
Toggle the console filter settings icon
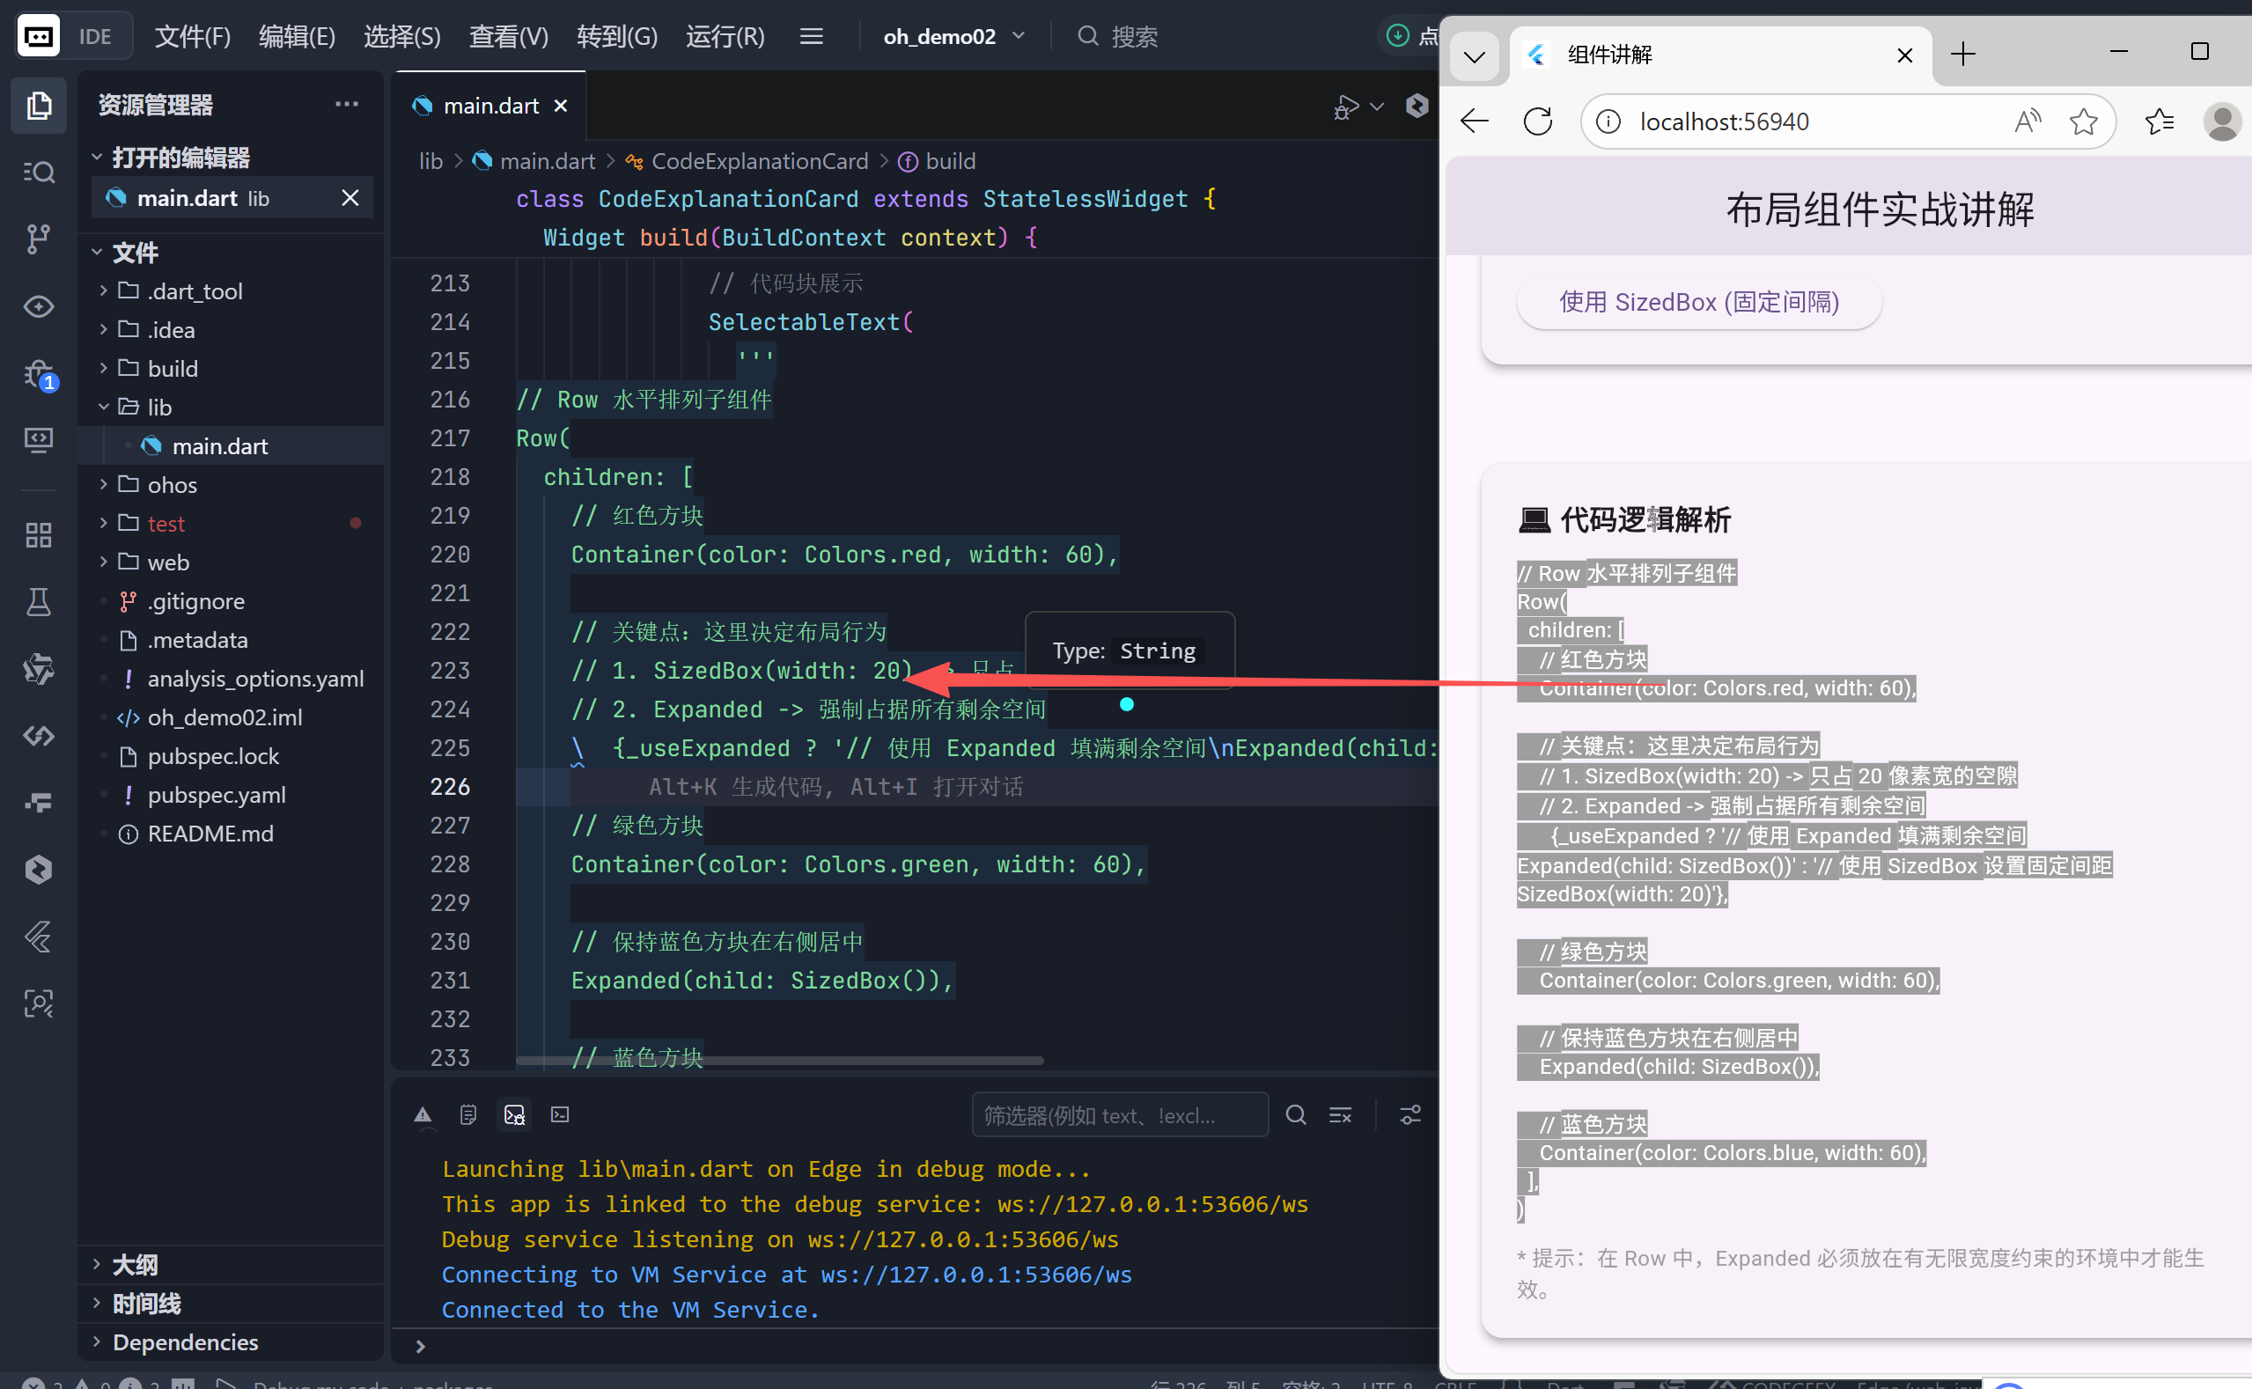[x=1409, y=1115]
